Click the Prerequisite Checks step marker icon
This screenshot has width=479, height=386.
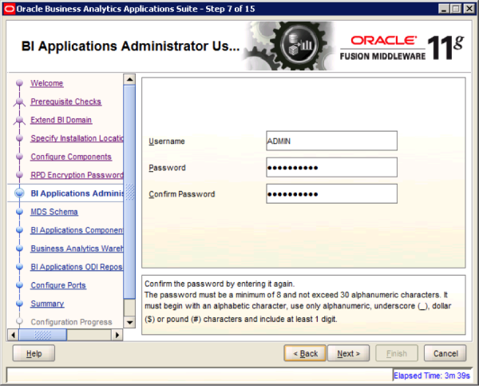[19, 101]
